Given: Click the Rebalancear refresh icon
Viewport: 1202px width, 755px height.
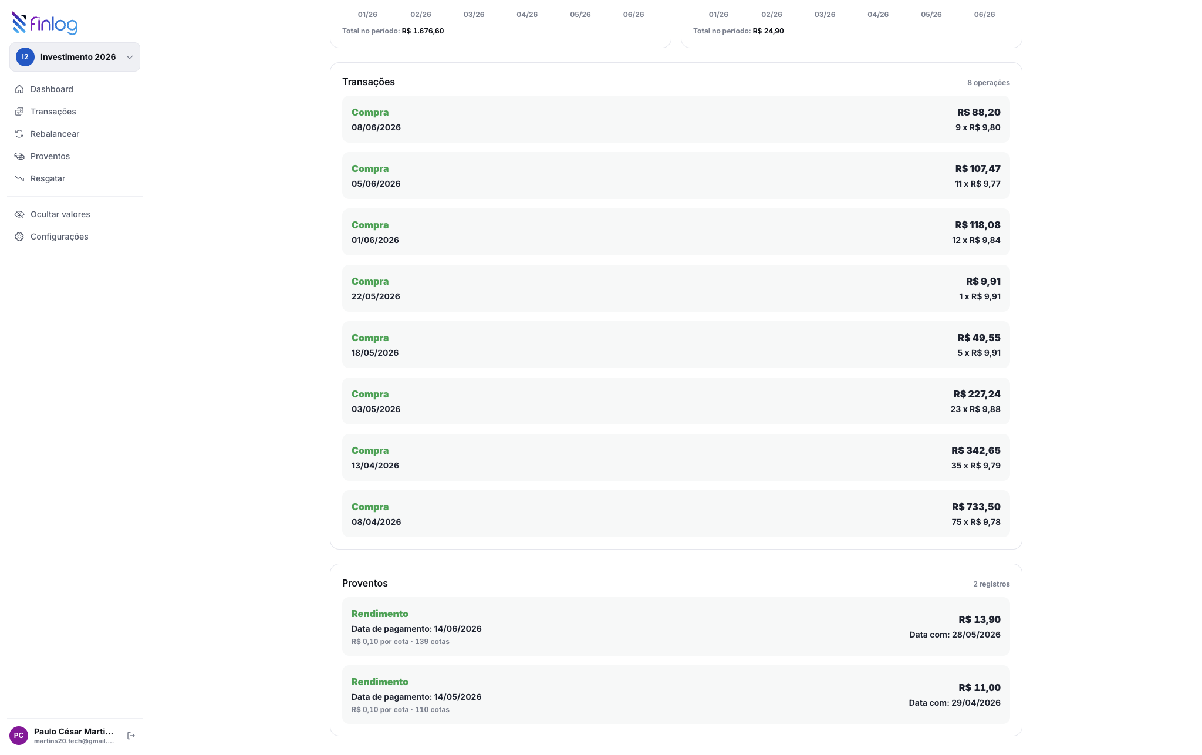Looking at the screenshot, I should 19,134.
